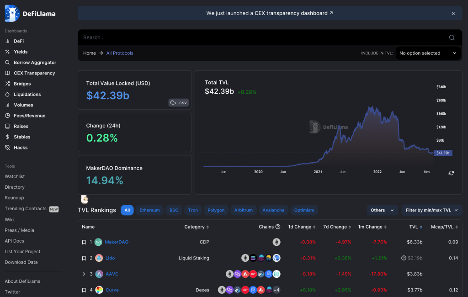
Task: Click the Fees/Revenue pie icon
Action: tap(7, 116)
